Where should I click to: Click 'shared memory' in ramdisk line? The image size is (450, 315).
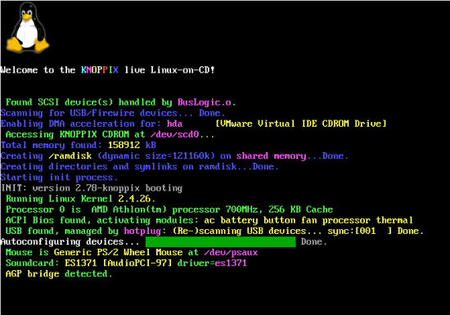tap(271, 156)
